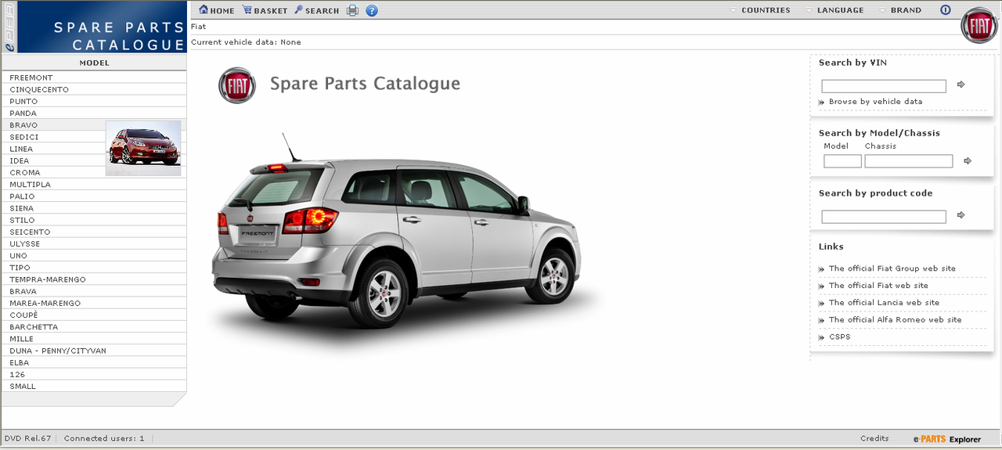This screenshot has height=450, width=1002.
Task: Open The official Fiat Group web site
Action: tap(892, 268)
